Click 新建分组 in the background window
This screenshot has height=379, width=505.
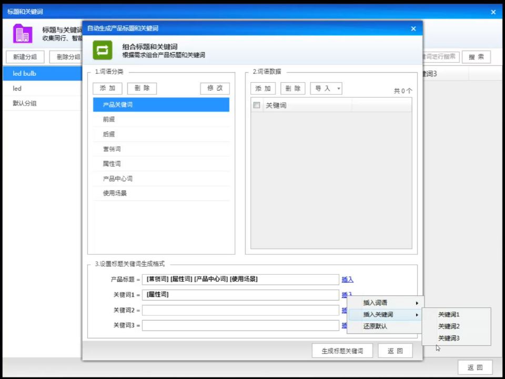point(25,57)
